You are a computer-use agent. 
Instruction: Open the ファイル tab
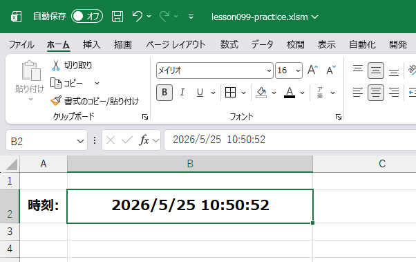[x=21, y=44]
